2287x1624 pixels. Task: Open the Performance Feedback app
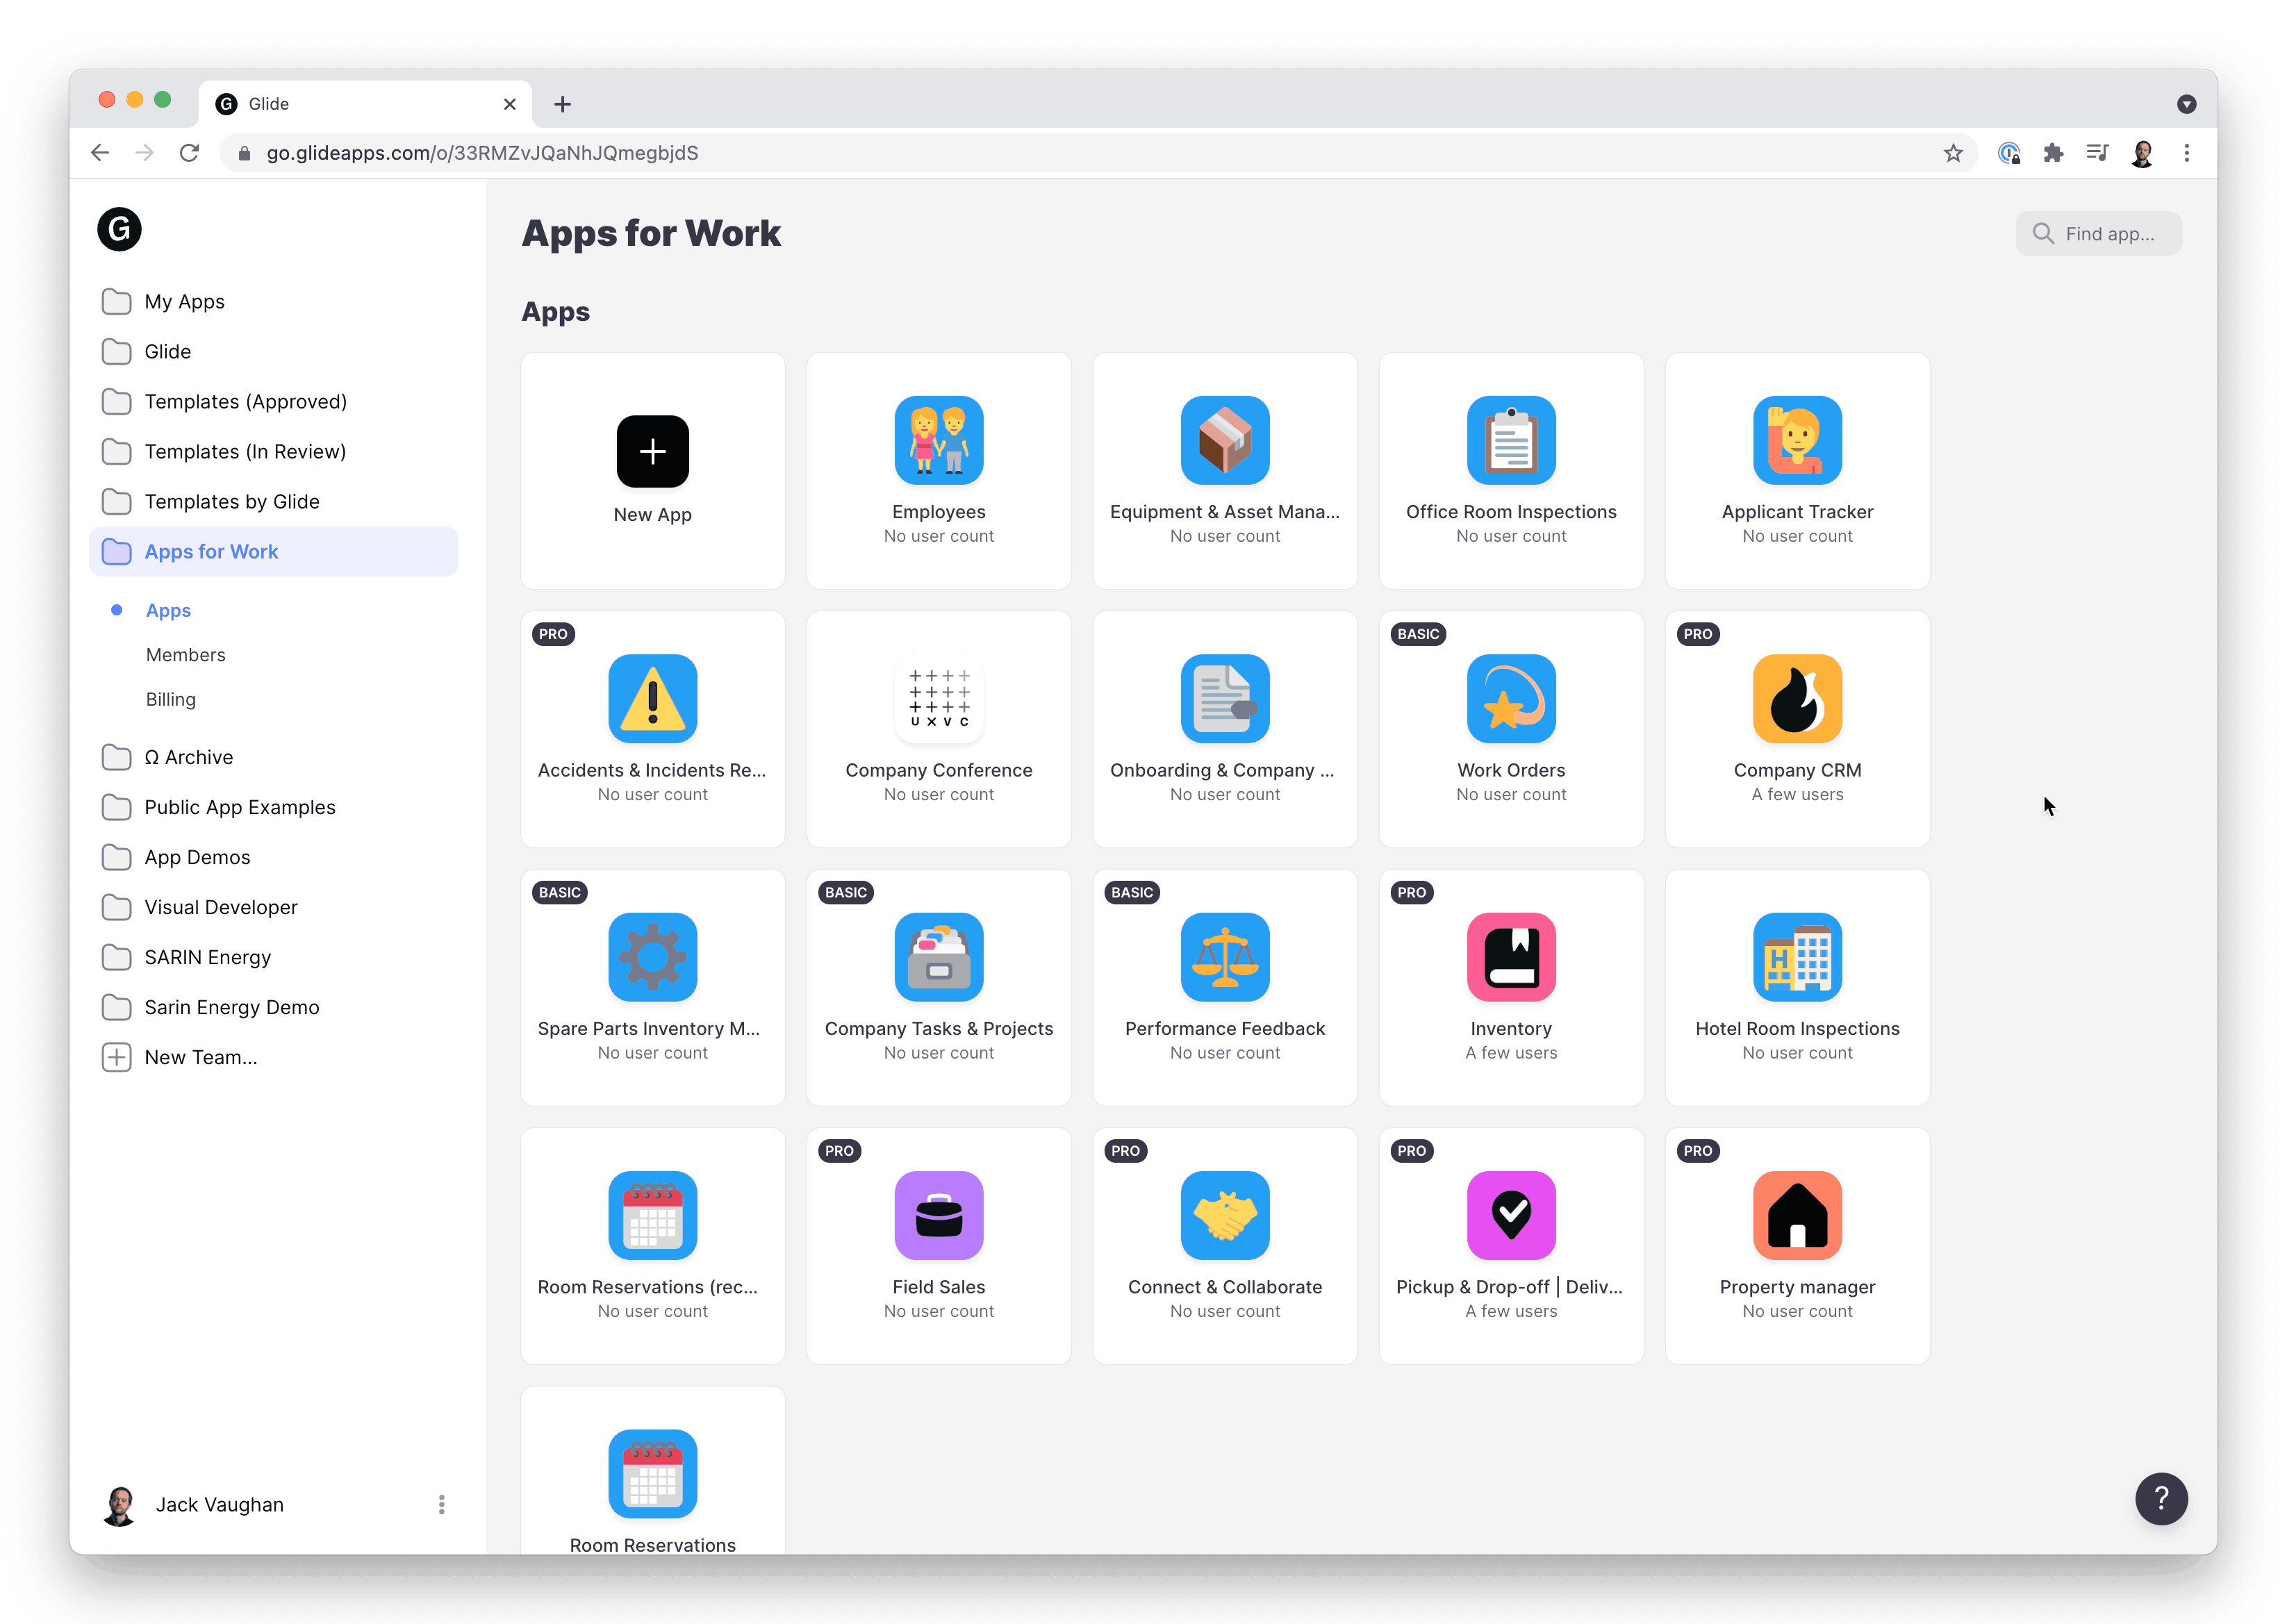[x=1224, y=986]
